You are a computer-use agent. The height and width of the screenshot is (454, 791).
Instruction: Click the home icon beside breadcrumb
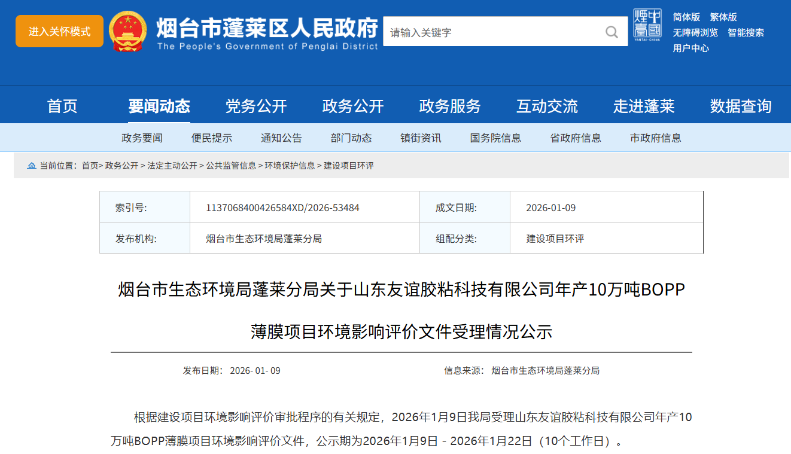point(32,166)
